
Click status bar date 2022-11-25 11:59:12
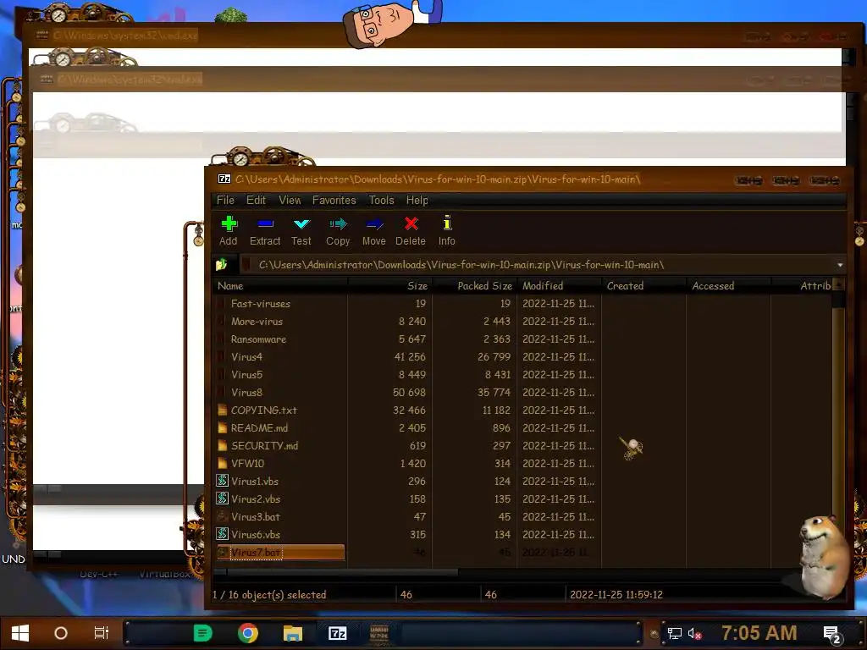point(616,595)
